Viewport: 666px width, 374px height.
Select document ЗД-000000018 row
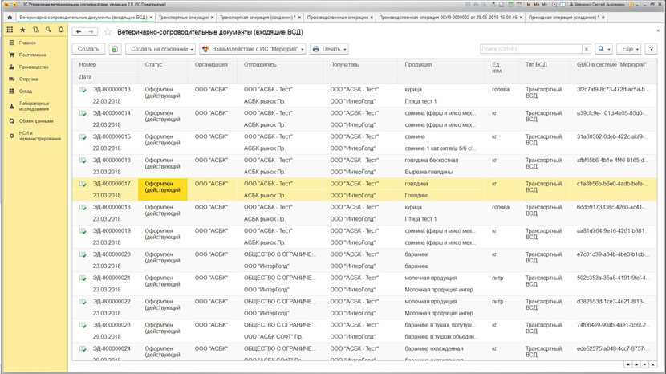tap(364, 213)
